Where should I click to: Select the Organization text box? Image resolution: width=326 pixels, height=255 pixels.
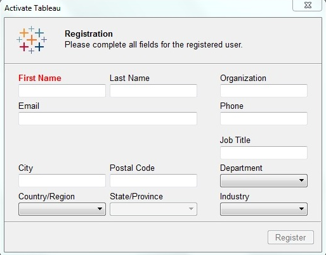(264, 90)
